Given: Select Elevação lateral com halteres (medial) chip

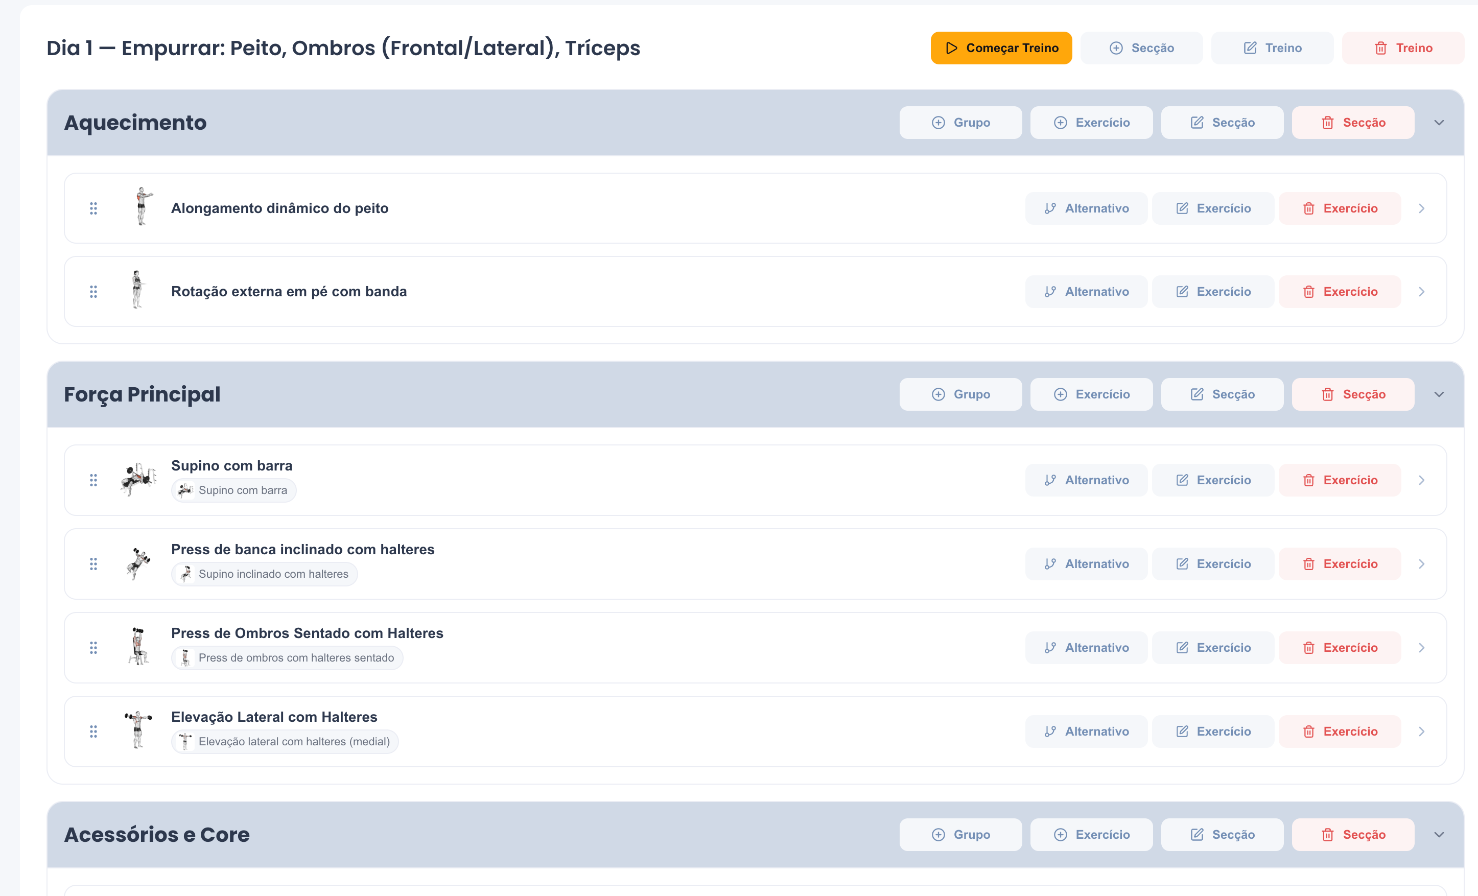Looking at the screenshot, I should point(285,741).
